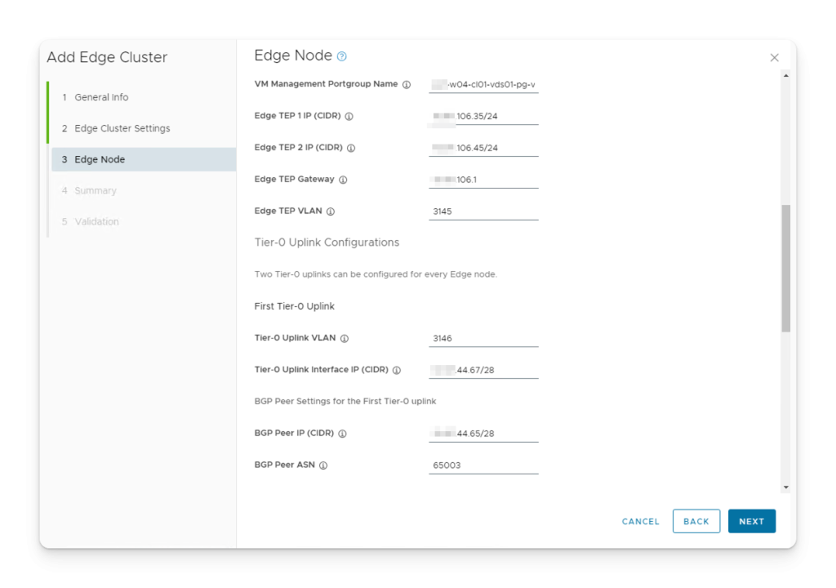Go to General Info step
The image size is (836, 588).
coord(101,97)
